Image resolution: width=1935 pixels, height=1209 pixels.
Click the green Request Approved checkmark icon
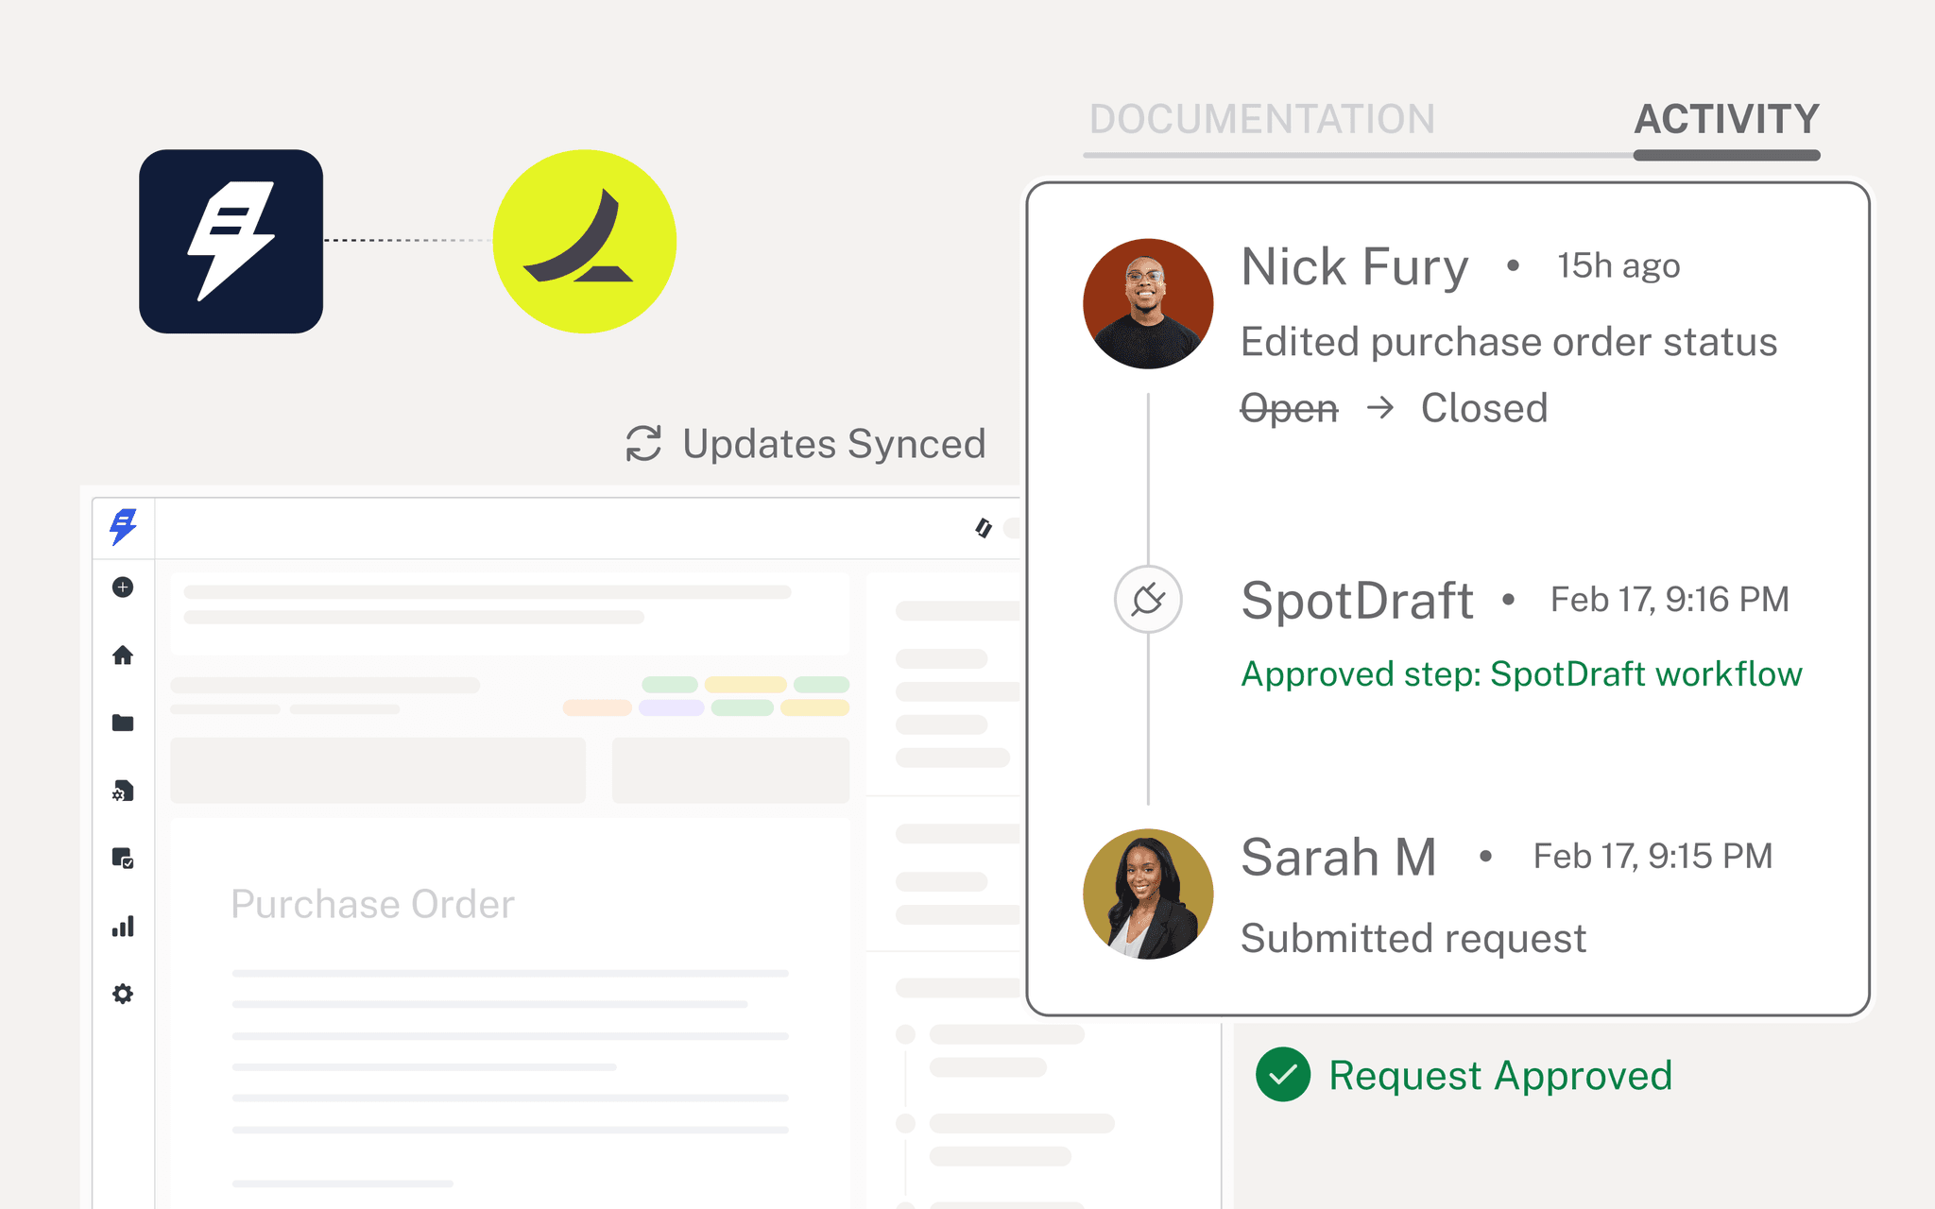tap(1283, 1075)
